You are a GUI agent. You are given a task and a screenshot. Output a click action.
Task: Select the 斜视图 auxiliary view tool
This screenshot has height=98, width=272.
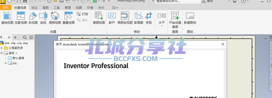(x=33, y=18)
